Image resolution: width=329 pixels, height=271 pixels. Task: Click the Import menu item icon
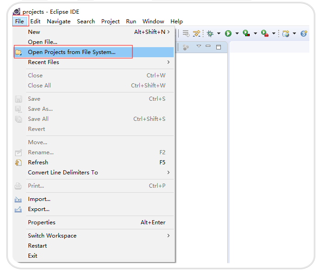pos(18,199)
